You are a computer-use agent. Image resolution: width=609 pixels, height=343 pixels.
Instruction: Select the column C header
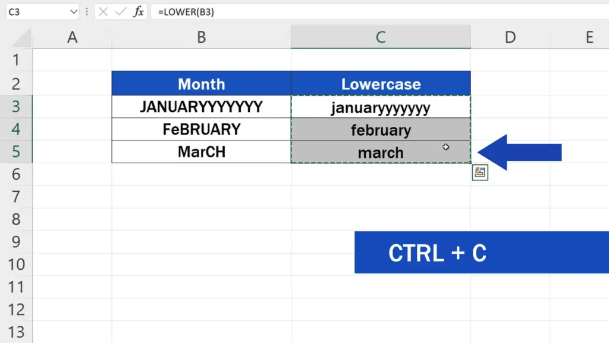pyautogui.click(x=381, y=38)
